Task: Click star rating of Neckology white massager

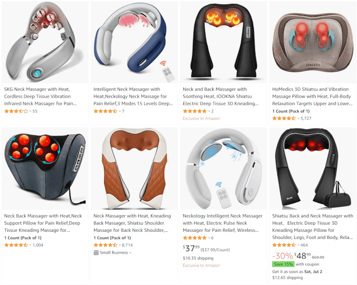Action: pos(195,238)
